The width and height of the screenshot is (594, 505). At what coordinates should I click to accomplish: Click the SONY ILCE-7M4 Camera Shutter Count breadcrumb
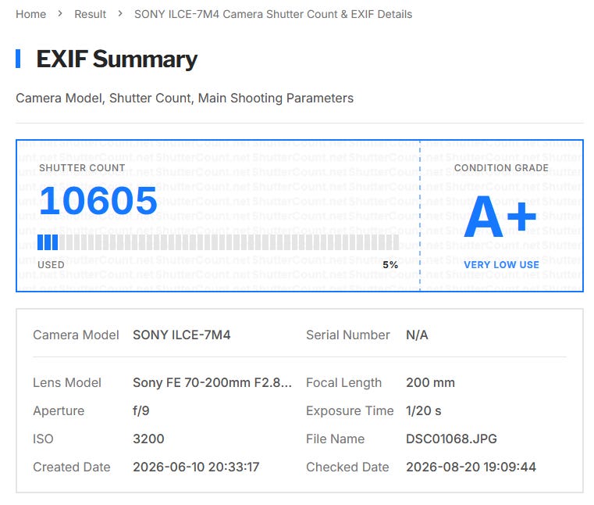273,14
